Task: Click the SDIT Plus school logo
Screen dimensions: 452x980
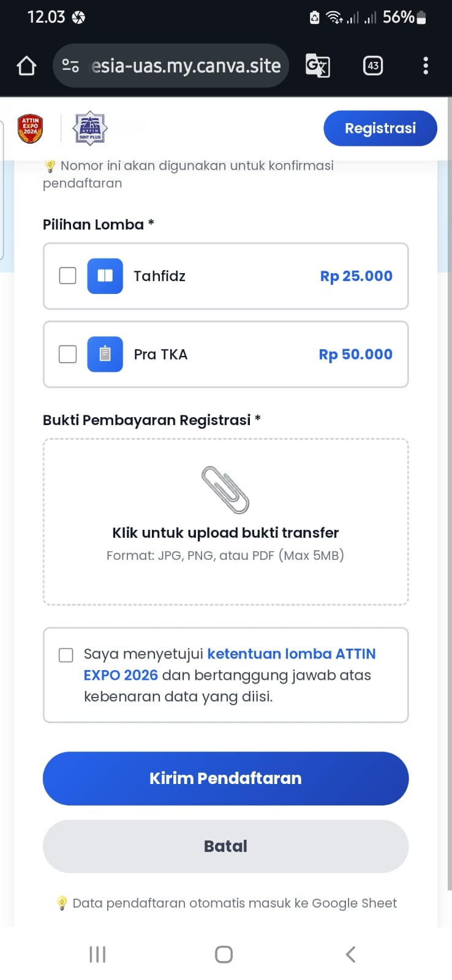Action: click(x=90, y=128)
